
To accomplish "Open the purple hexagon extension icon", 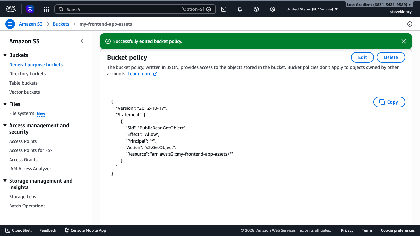I will coord(30,9).
